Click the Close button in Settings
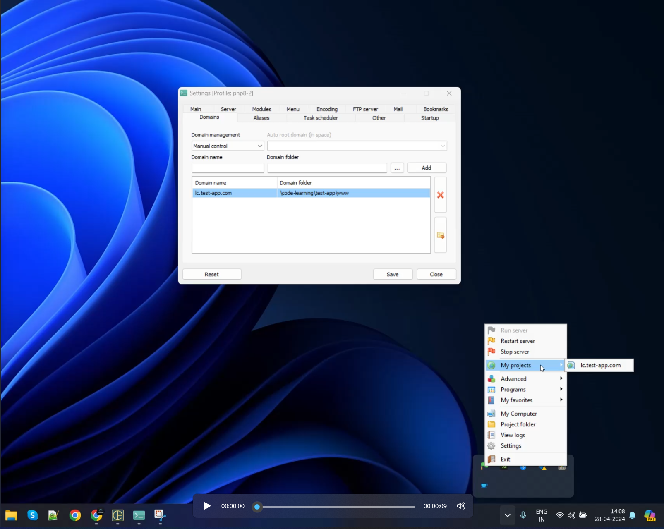The width and height of the screenshot is (664, 529). (436, 274)
